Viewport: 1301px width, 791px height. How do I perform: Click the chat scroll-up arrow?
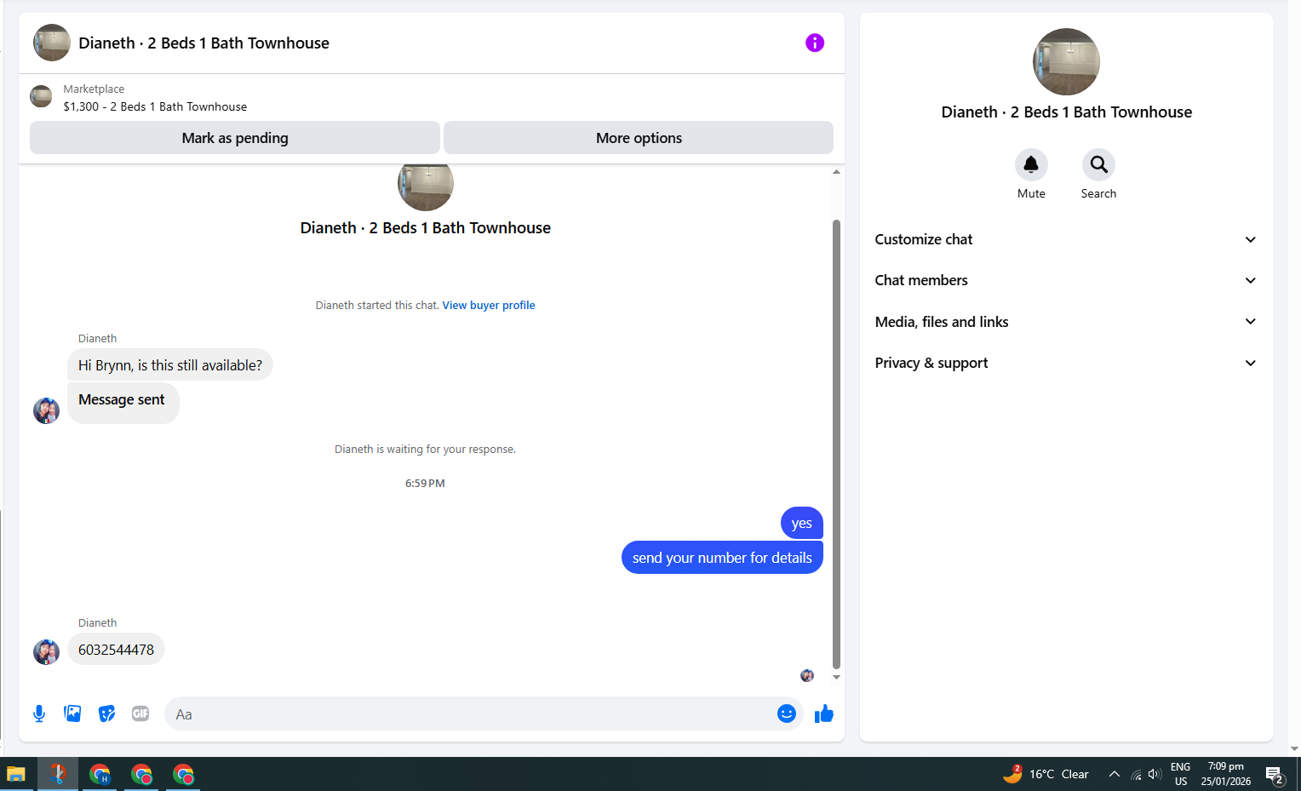836,172
